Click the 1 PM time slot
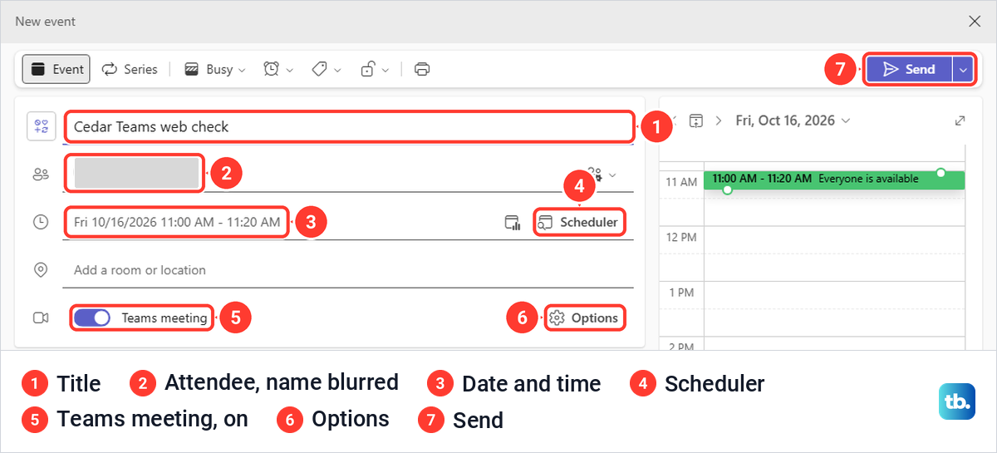 click(834, 308)
